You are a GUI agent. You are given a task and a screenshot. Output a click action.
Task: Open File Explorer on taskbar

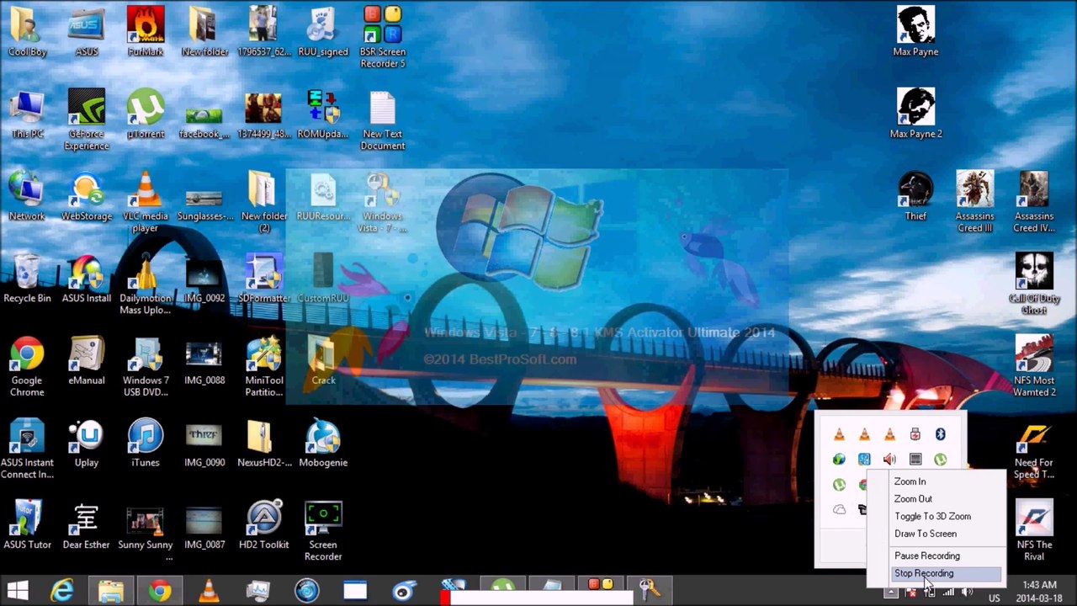point(111,590)
